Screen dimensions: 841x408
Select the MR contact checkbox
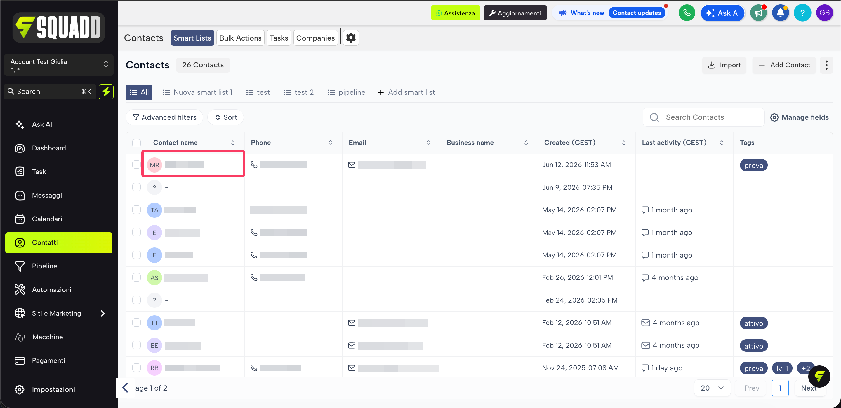pos(136,165)
